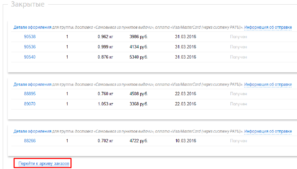Click weight '0.760 кг' in order 88895 row
Viewport: 297px width, 169px height.
point(105,94)
